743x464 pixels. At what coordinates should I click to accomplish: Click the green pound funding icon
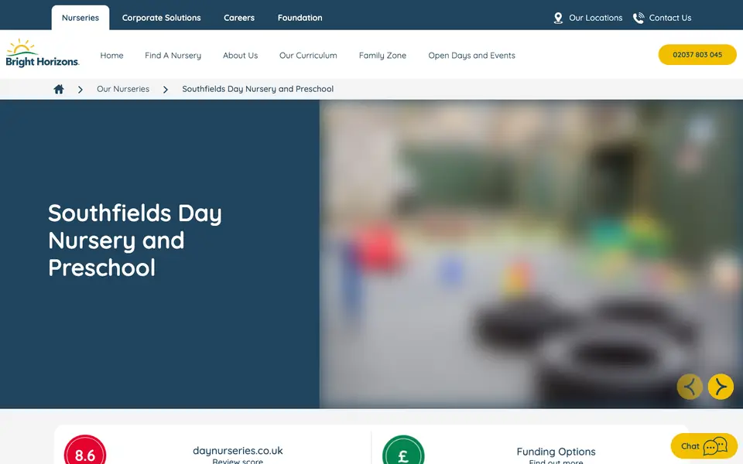[403, 450]
